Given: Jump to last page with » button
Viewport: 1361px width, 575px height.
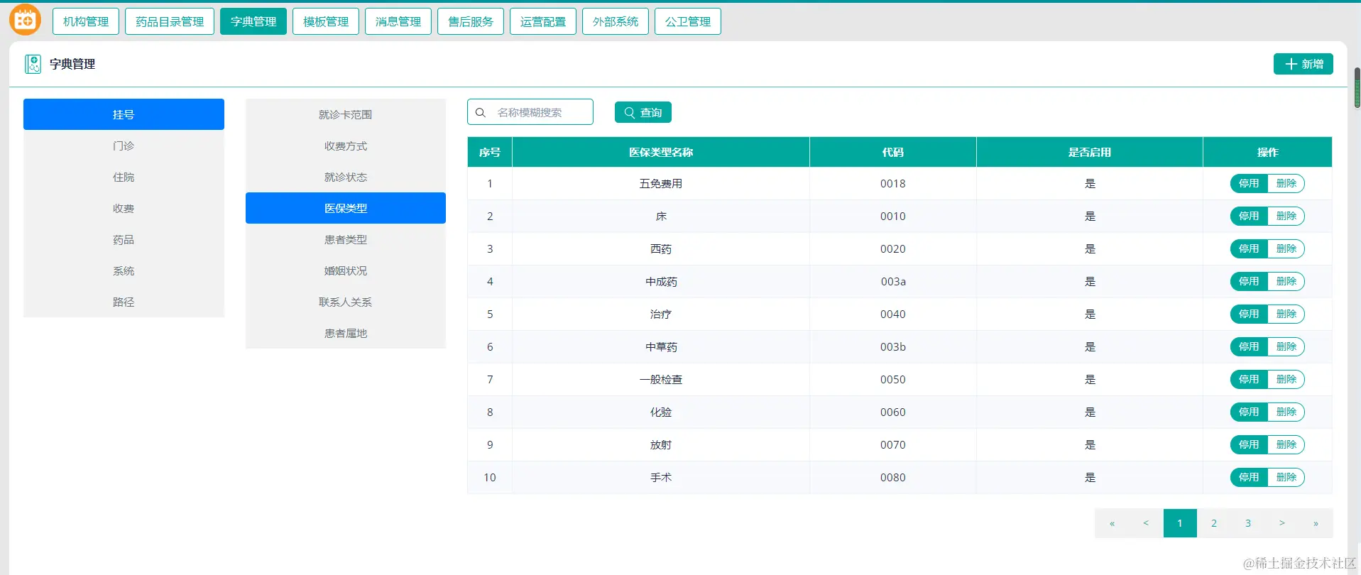Looking at the screenshot, I should pos(1316,523).
